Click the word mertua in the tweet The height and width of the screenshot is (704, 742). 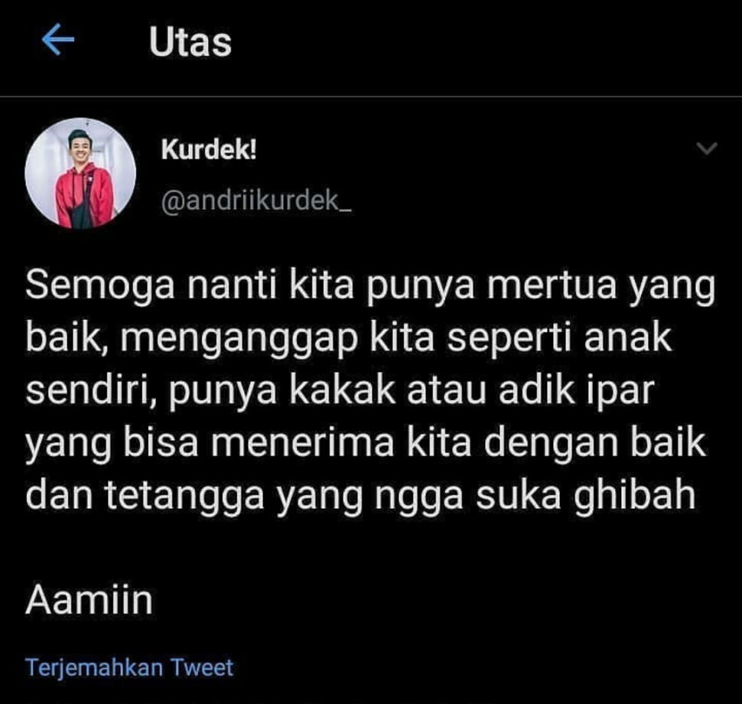pyautogui.click(x=552, y=285)
